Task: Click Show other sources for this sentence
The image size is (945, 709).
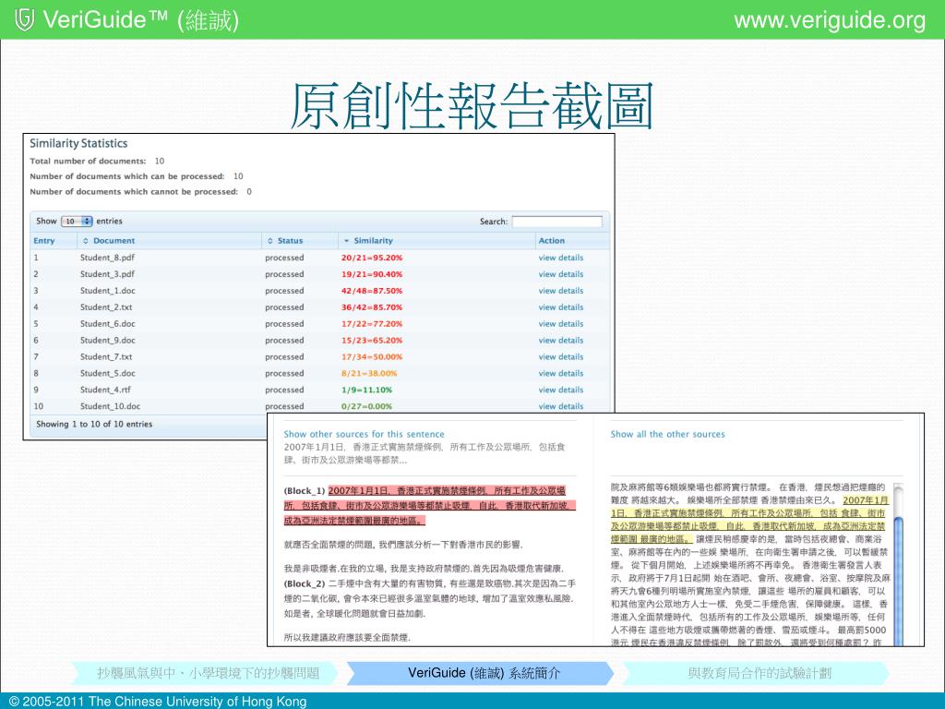Action: click(364, 434)
